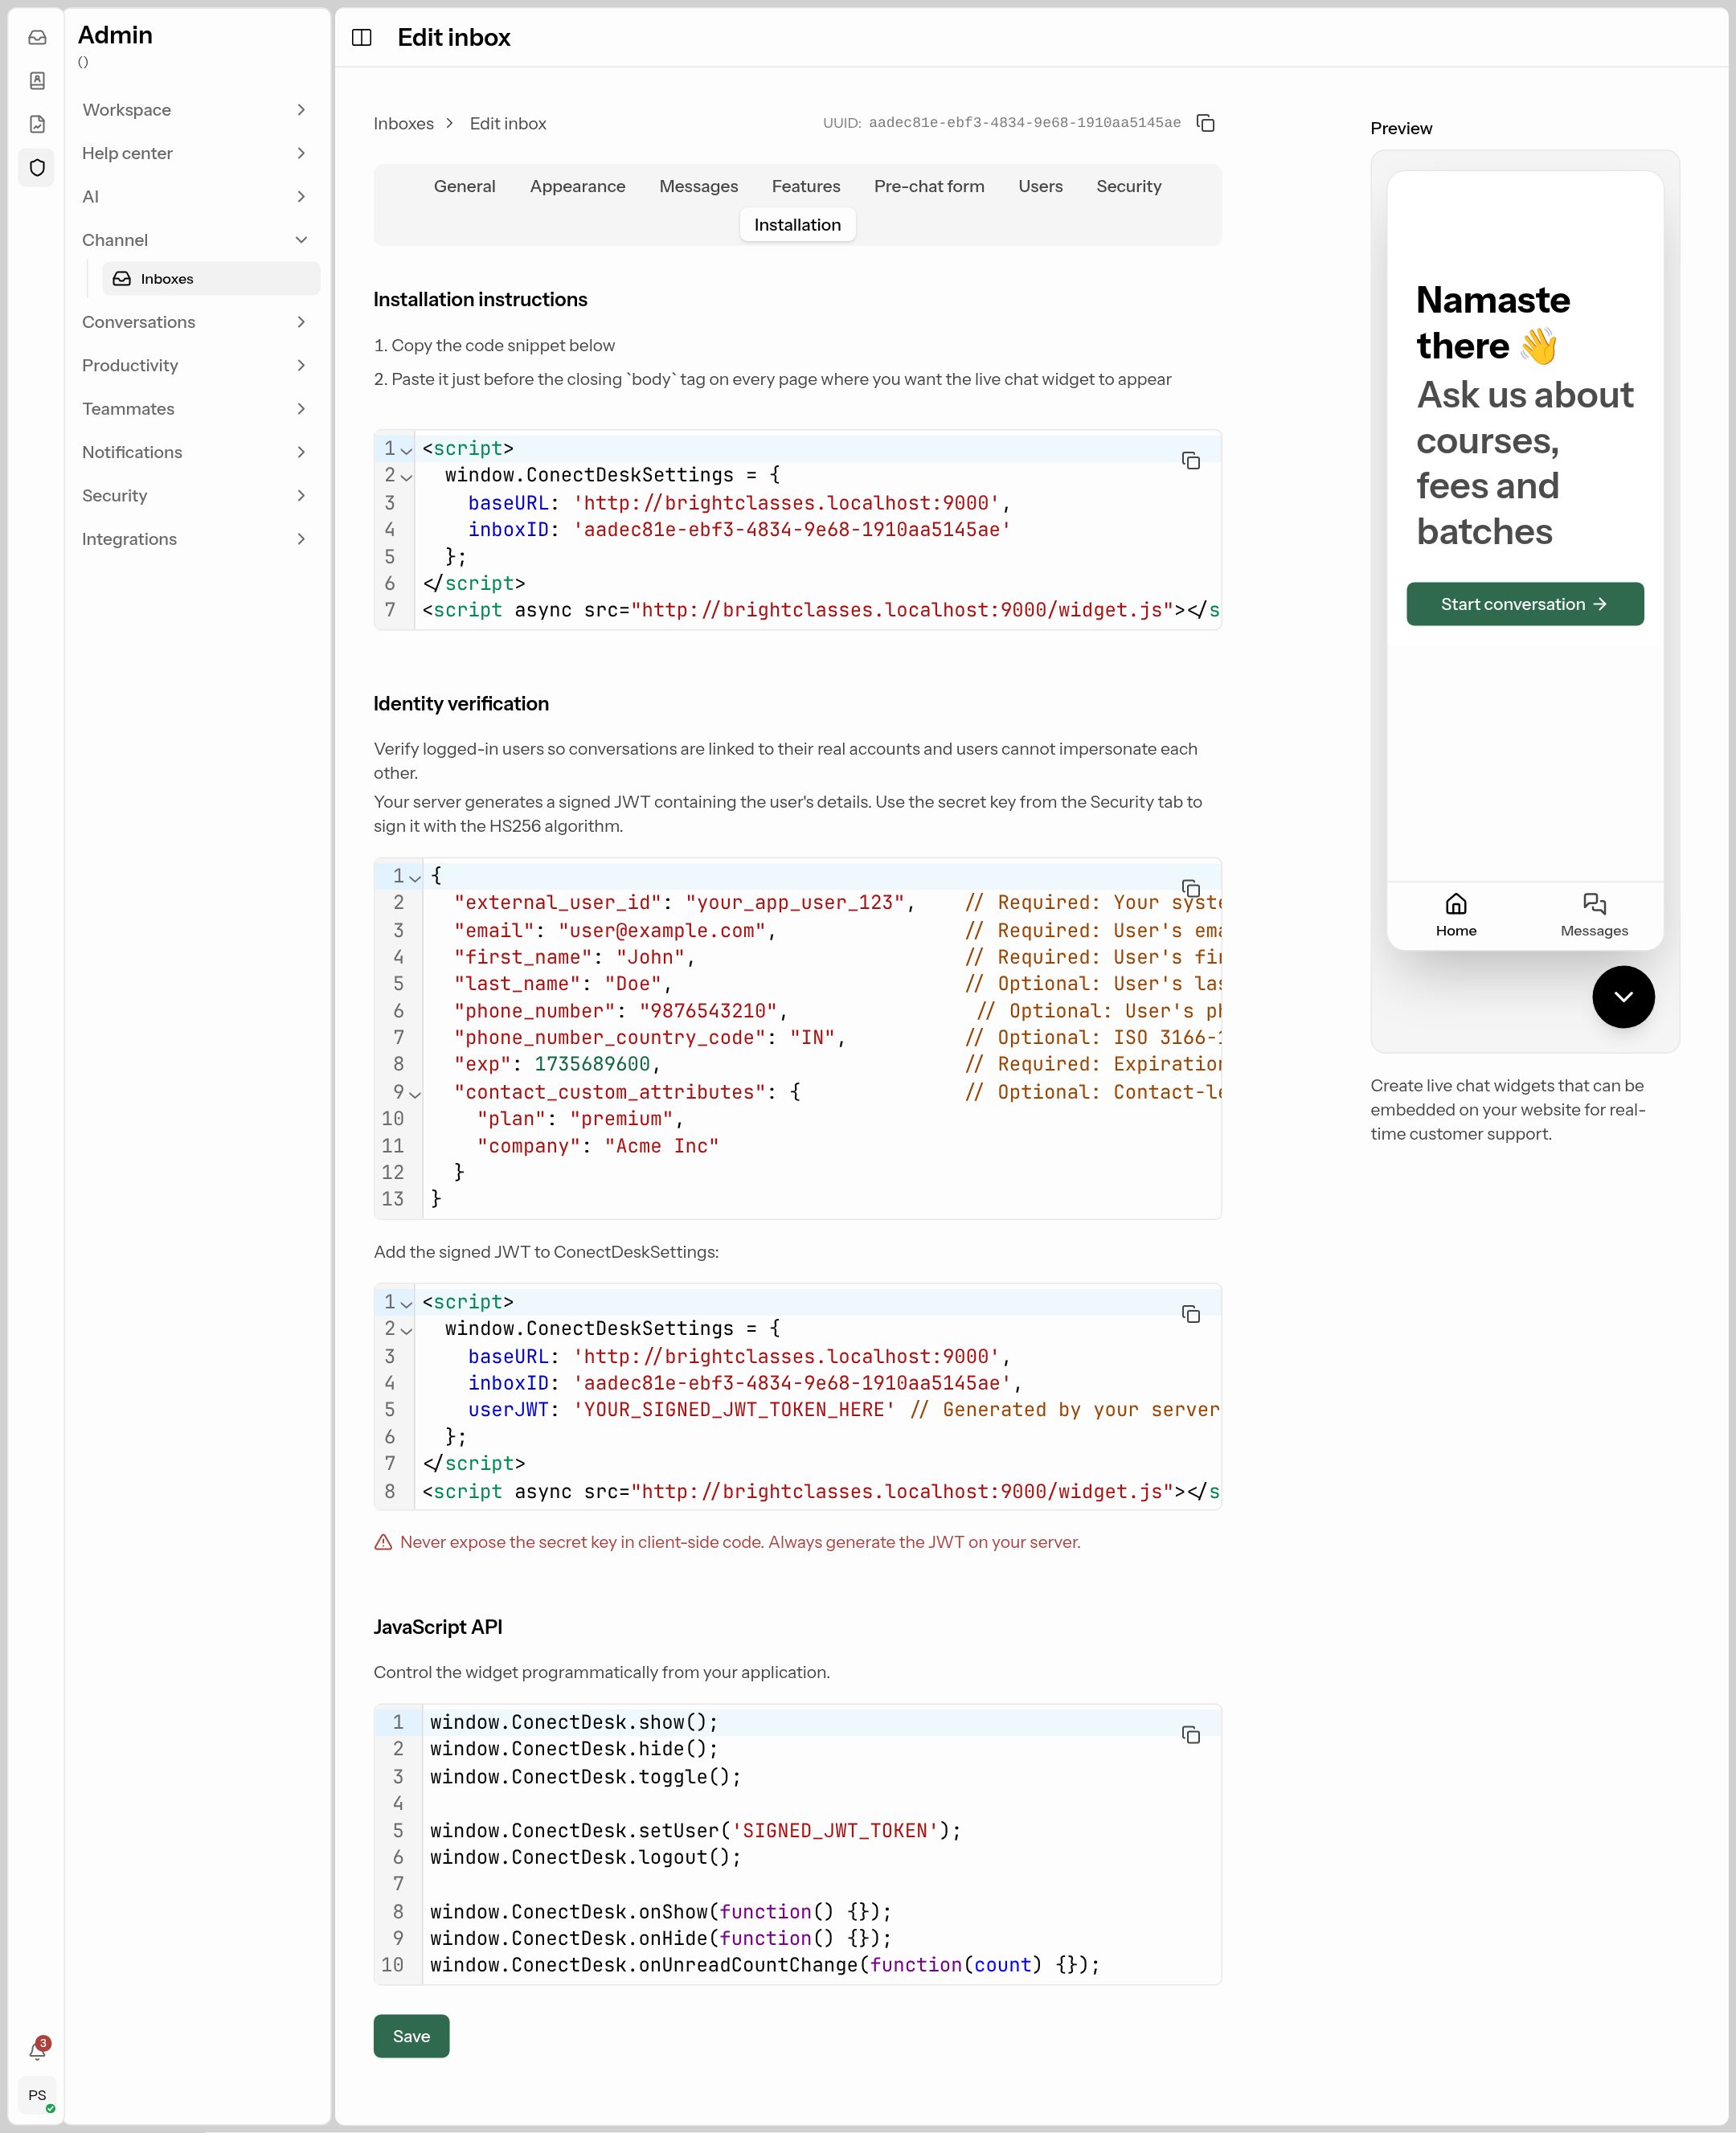Copy the installation code snippet
This screenshot has height=2133, width=1736.
(x=1191, y=460)
